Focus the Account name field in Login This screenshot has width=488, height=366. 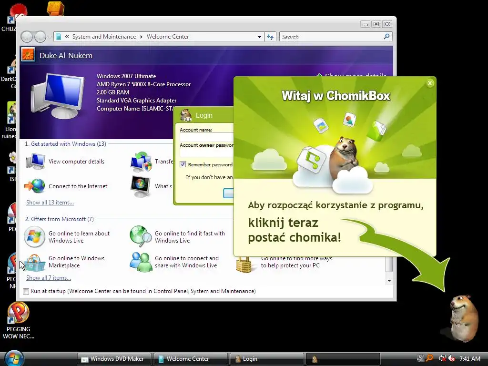(207, 137)
